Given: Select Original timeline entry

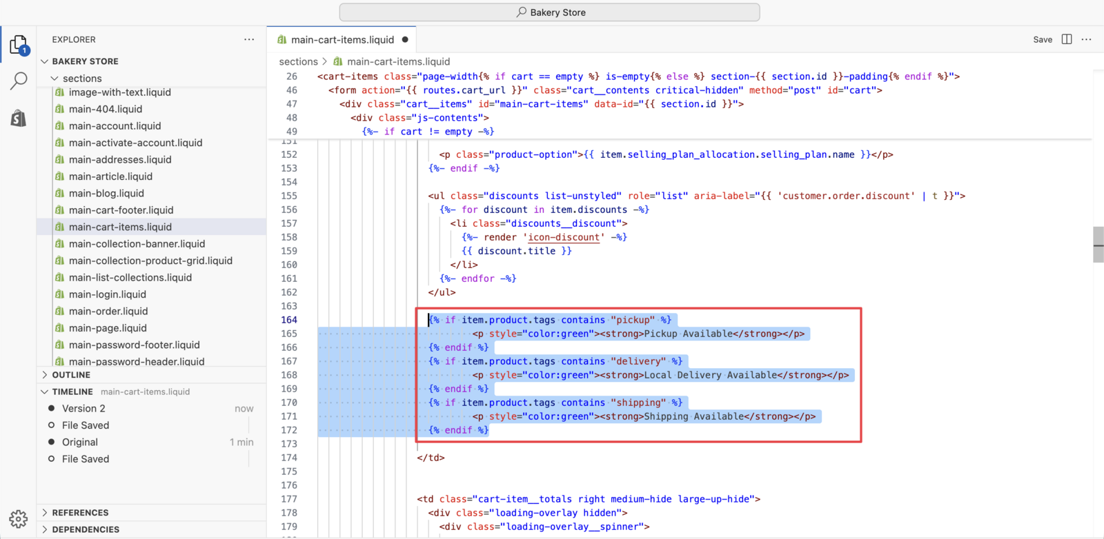Looking at the screenshot, I should click(151, 442).
